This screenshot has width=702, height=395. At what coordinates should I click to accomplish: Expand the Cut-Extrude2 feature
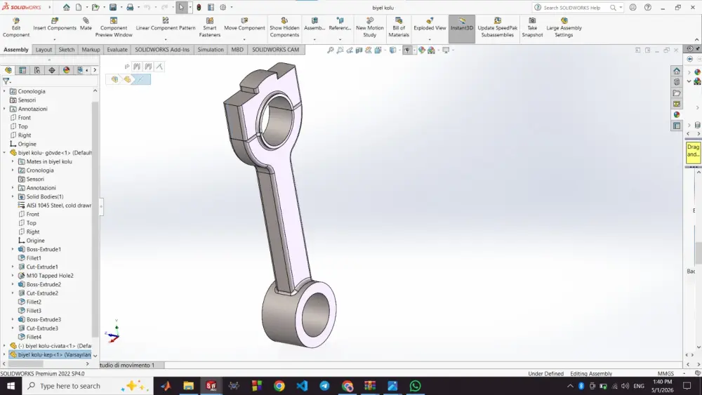click(13, 293)
